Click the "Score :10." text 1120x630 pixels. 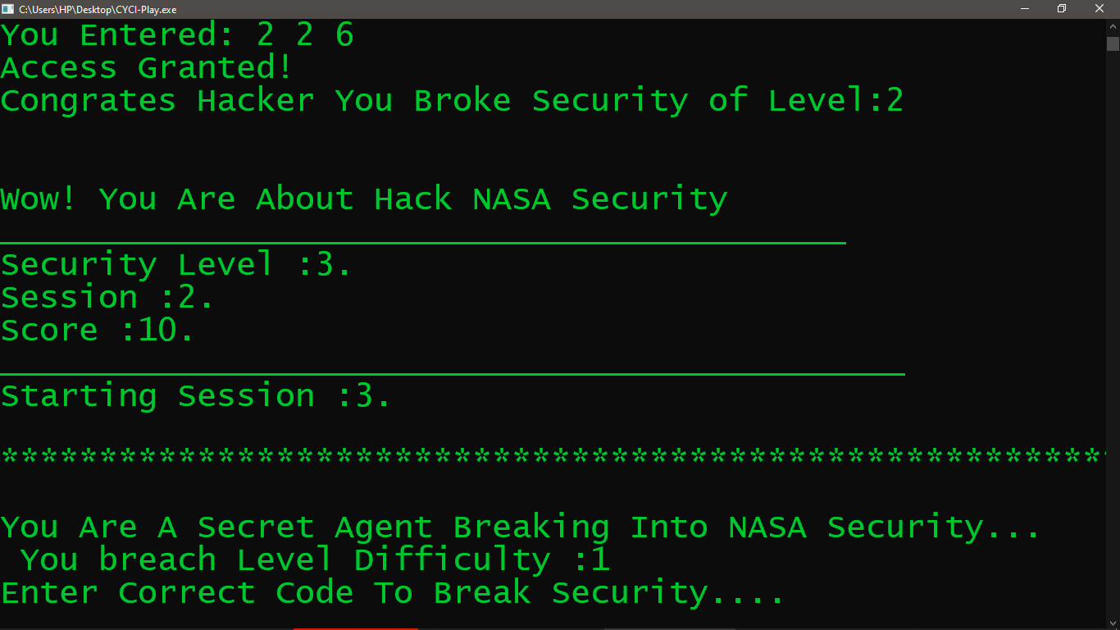point(98,330)
